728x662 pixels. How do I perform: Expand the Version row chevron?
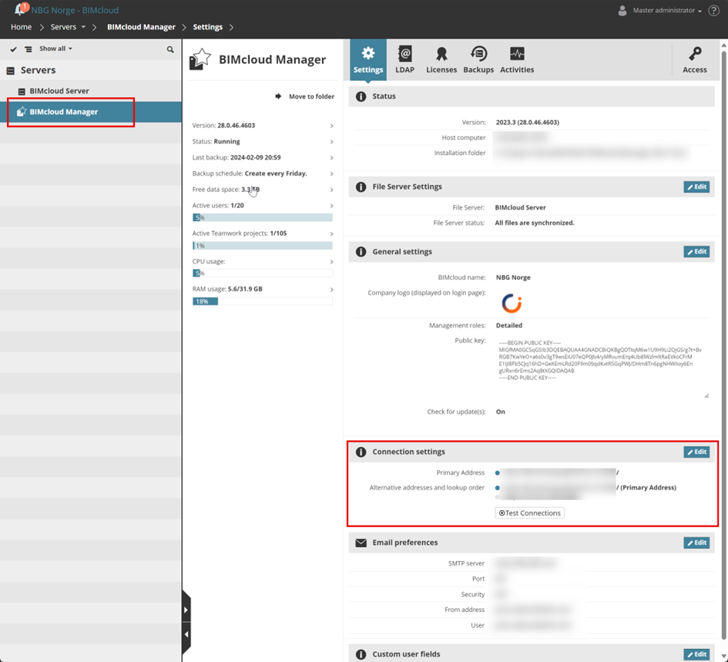pos(331,126)
